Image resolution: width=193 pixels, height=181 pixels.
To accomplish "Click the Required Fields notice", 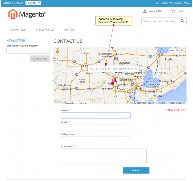I will (176, 110).
